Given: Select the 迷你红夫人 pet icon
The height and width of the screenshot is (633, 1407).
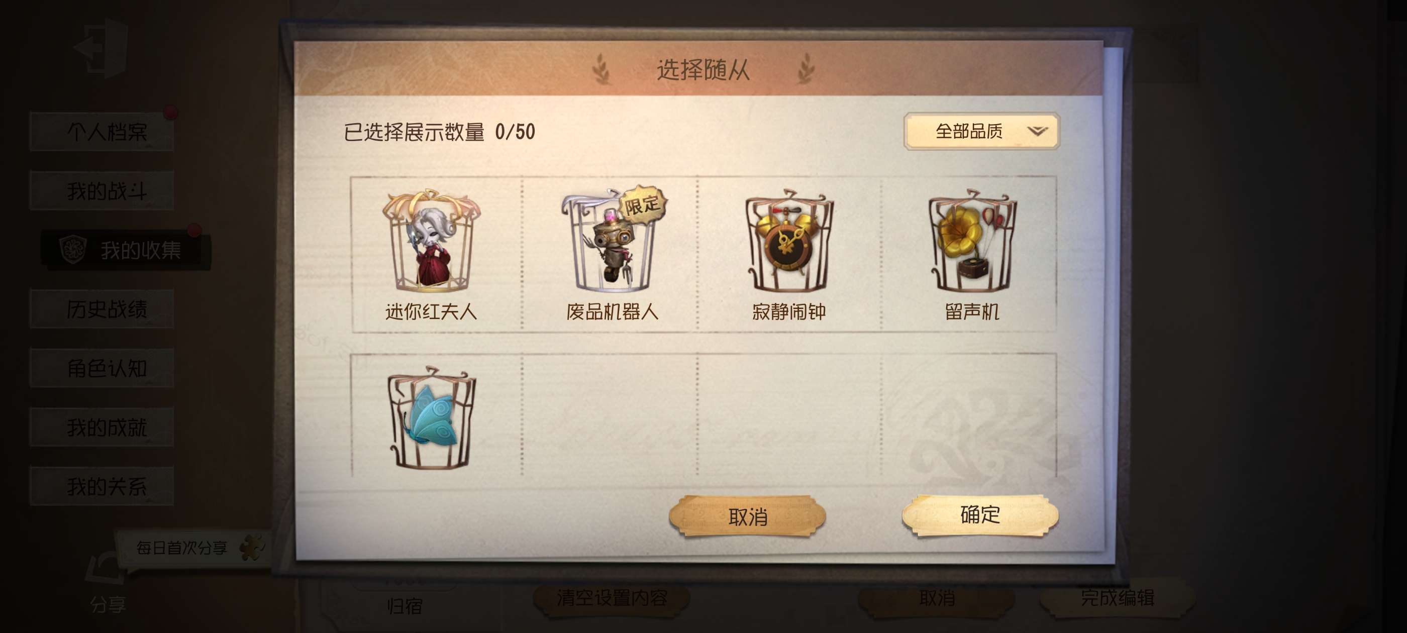Looking at the screenshot, I should [431, 241].
